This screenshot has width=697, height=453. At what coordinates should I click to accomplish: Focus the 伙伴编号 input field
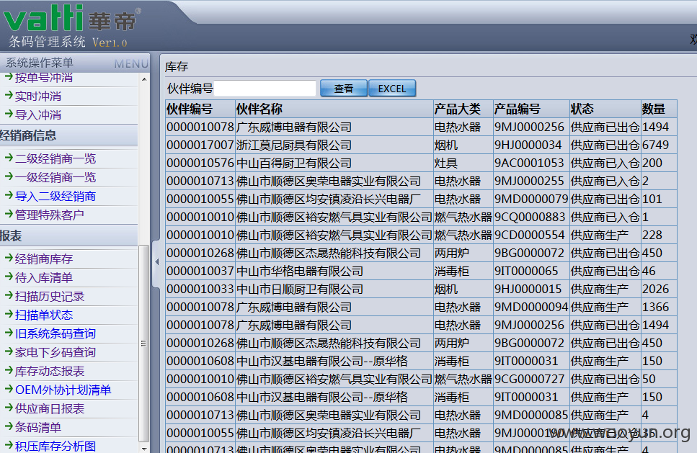(265, 89)
